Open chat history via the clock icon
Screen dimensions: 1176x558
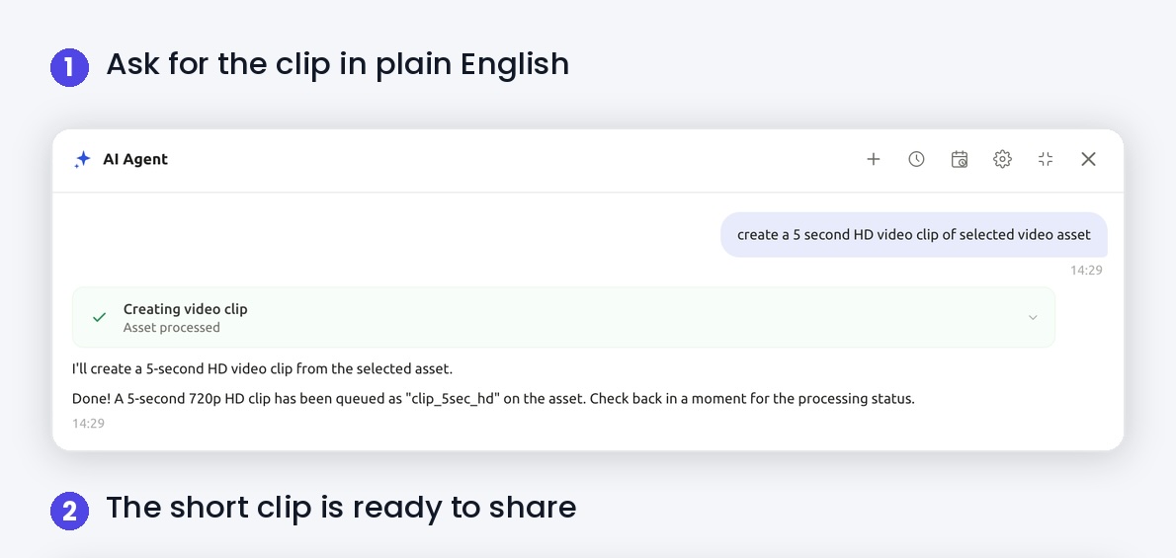tap(916, 159)
